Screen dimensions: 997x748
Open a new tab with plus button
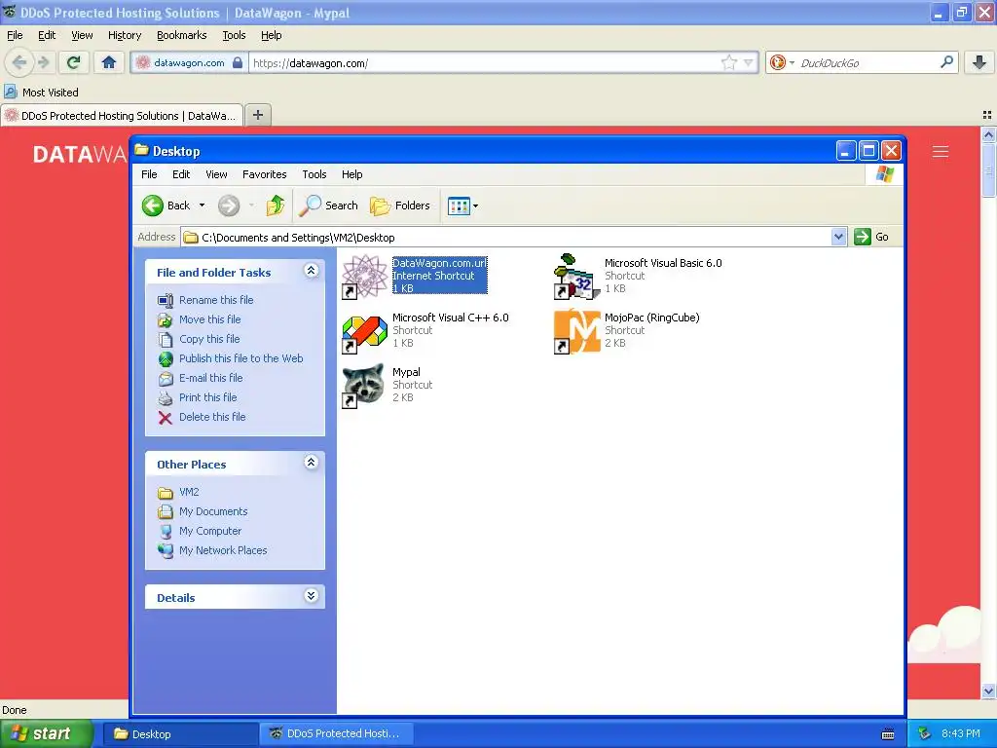pyautogui.click(x=257, y=115)
